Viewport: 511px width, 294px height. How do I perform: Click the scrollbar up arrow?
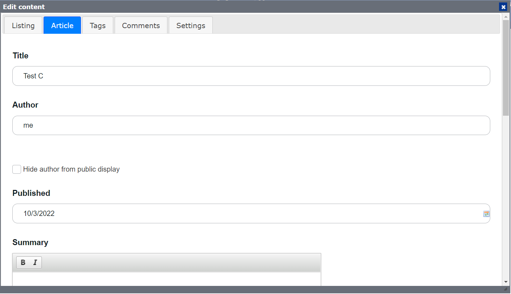pos(506,17)
